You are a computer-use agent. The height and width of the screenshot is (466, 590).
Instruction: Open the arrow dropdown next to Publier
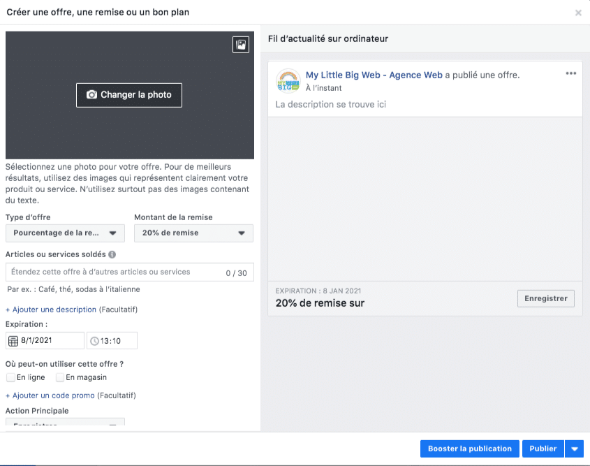tap(575, 449)
